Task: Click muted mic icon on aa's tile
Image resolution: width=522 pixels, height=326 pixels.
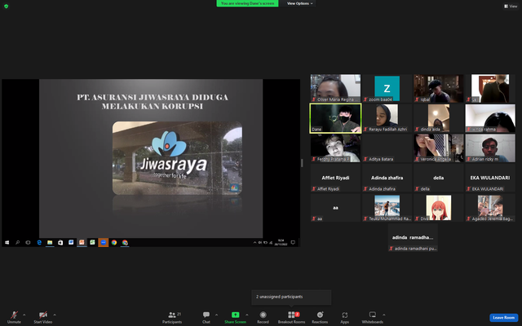Action: pyautogui.click(x=313, y=218)
